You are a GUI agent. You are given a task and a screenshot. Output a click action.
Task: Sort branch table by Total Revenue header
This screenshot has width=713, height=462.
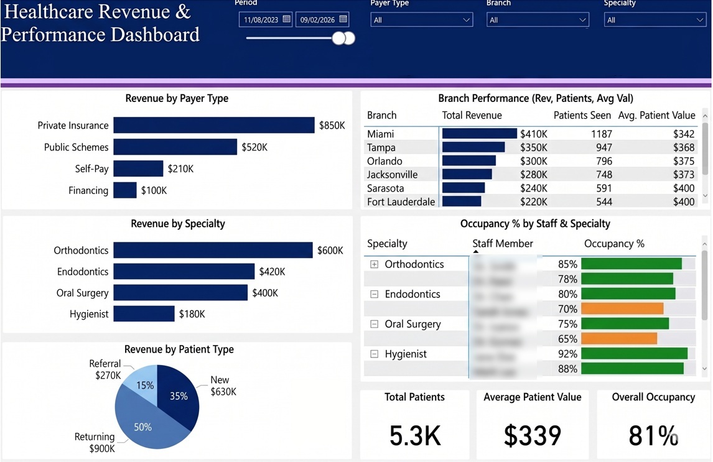click(472, 116)
